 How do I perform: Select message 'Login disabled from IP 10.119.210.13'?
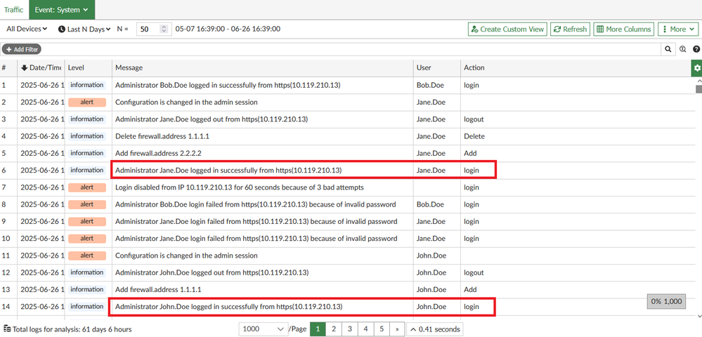click(x=240, y=187)
